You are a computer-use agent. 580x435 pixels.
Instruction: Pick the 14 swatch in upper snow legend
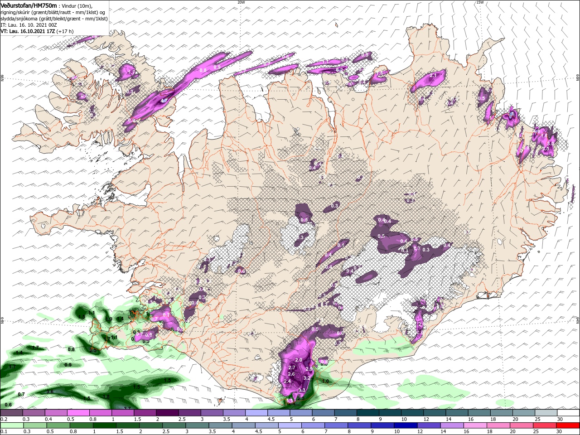[x=457, y=413]
